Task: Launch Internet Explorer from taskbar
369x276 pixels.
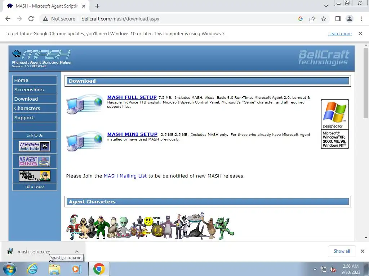Action: 32,269
